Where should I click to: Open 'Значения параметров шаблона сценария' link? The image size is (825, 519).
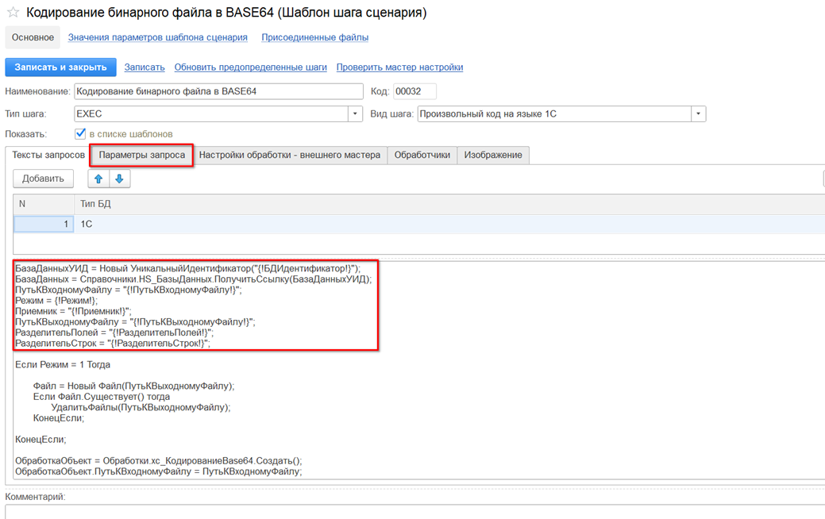pos(157,37)
